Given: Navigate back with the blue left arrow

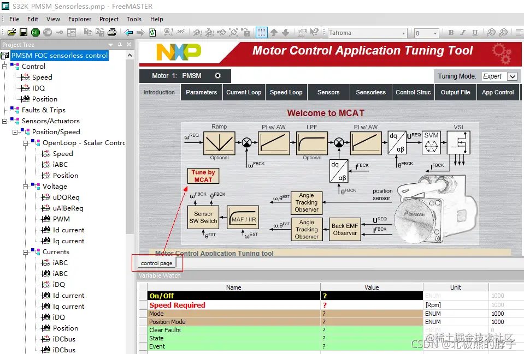Looking at the screenshot, I should click(x=128, y=32).
